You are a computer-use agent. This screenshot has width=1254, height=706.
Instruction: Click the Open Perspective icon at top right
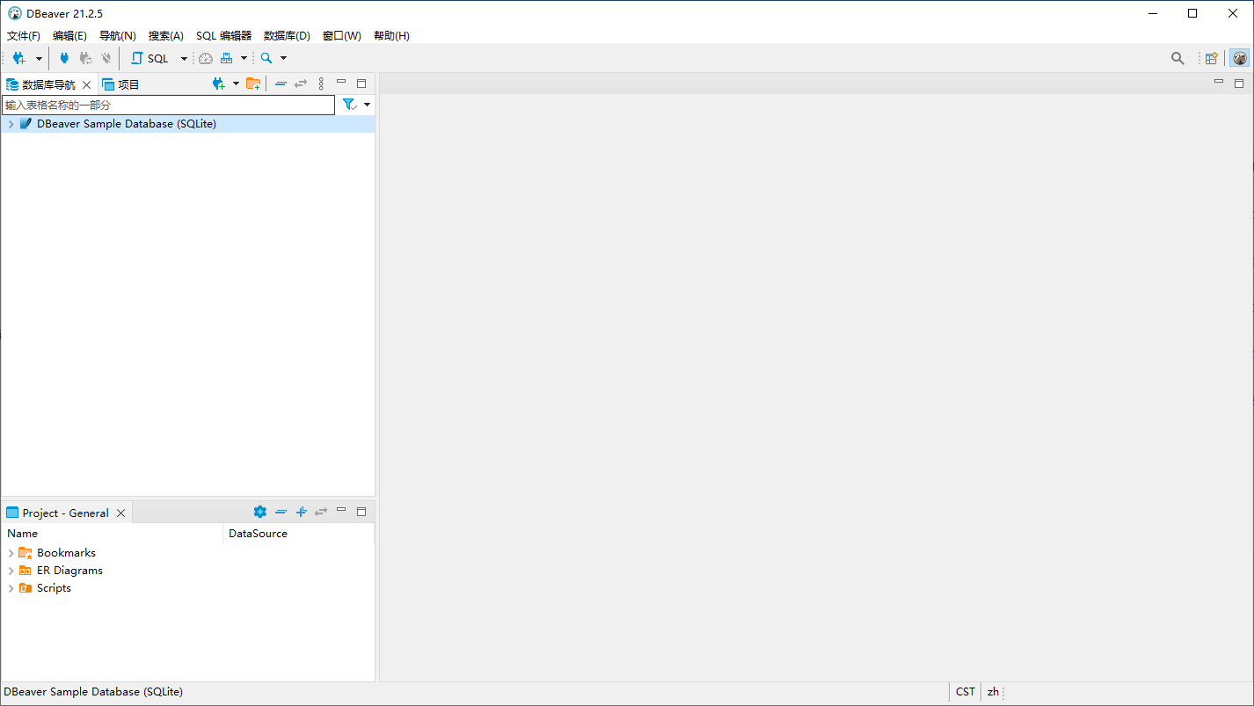point(1212,58)
